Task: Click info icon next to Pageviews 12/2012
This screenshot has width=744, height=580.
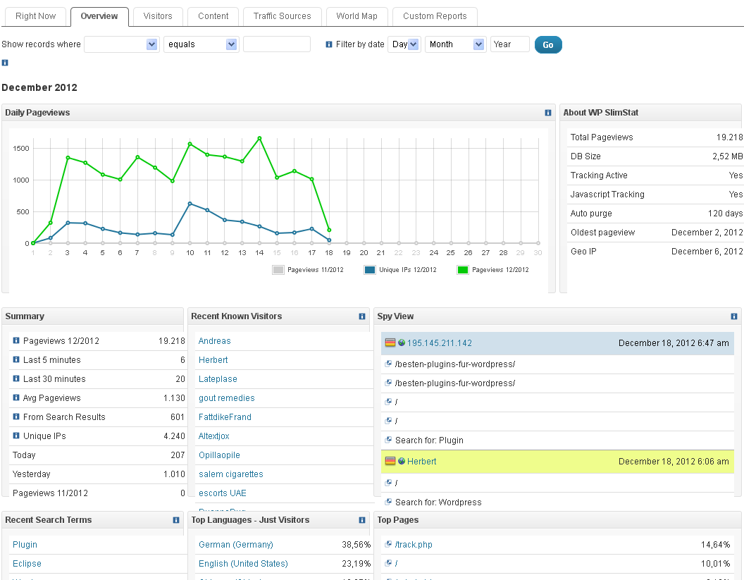Action: [x=16, y=340]
